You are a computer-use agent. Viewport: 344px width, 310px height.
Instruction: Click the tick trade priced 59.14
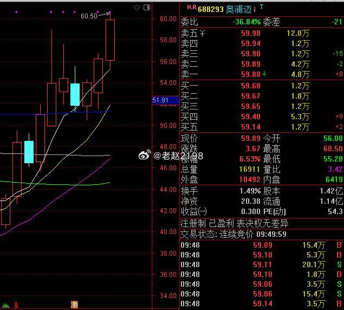point(262,304)
